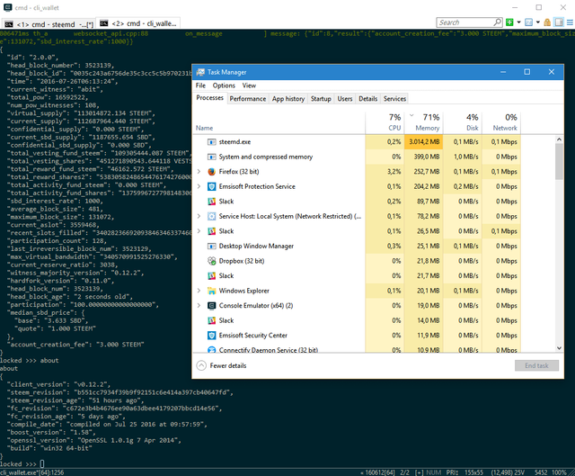This screenshot has width=575, height=476.
Task: Switch to the Performance tab
Action: click(248, 98)
